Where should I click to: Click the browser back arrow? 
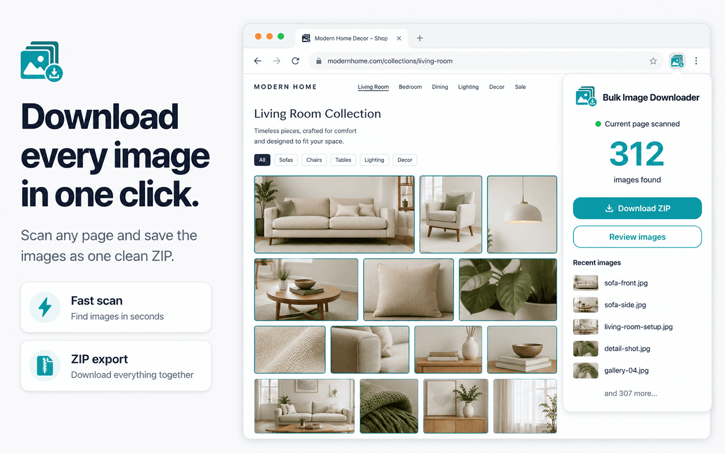(258, 61)
